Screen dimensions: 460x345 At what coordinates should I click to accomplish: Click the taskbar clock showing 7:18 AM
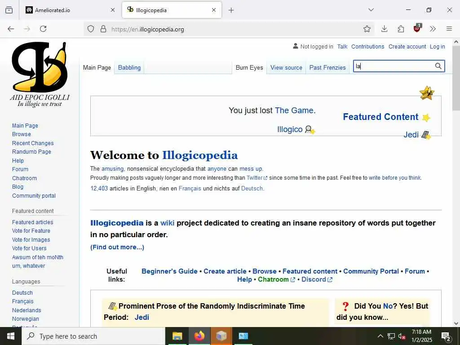tap(421, 336)
